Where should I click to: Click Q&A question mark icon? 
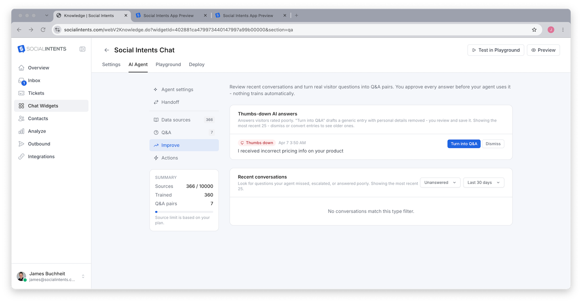point(156,133)
